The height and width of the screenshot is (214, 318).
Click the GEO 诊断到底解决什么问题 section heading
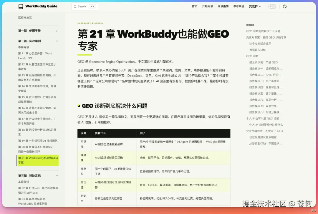[x=114, y=106]
